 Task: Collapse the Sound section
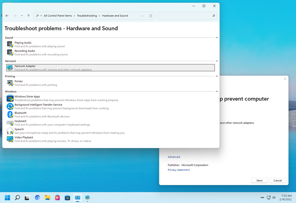click(x=217, y=38)
